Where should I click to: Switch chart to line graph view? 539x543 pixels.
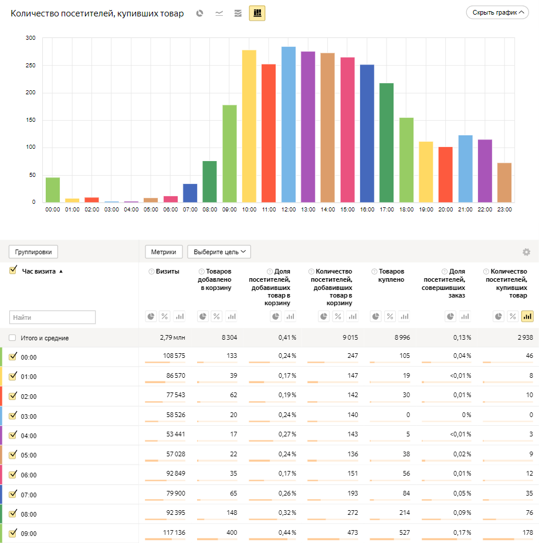coord(219,13)
